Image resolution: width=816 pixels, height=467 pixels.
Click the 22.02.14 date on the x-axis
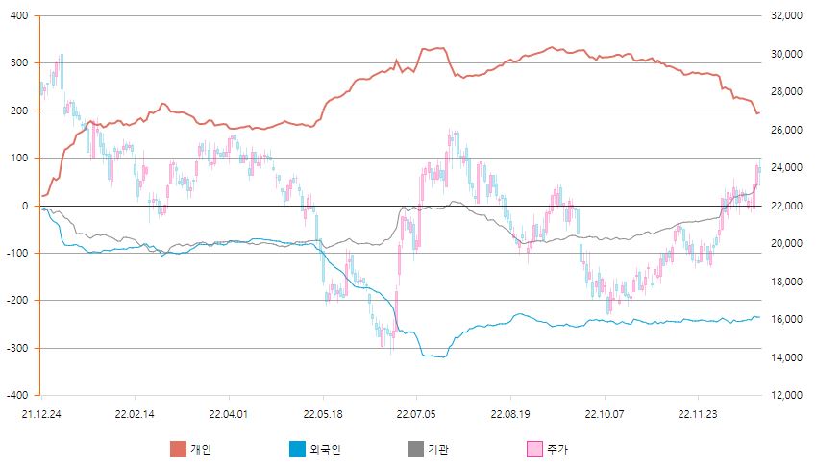pos(135,413)
